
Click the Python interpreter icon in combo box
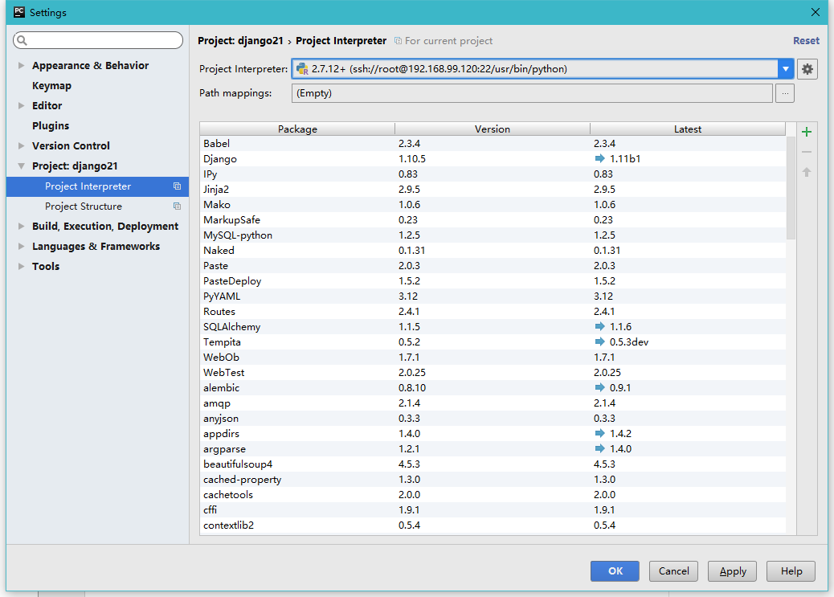click(x=302, y=68)
